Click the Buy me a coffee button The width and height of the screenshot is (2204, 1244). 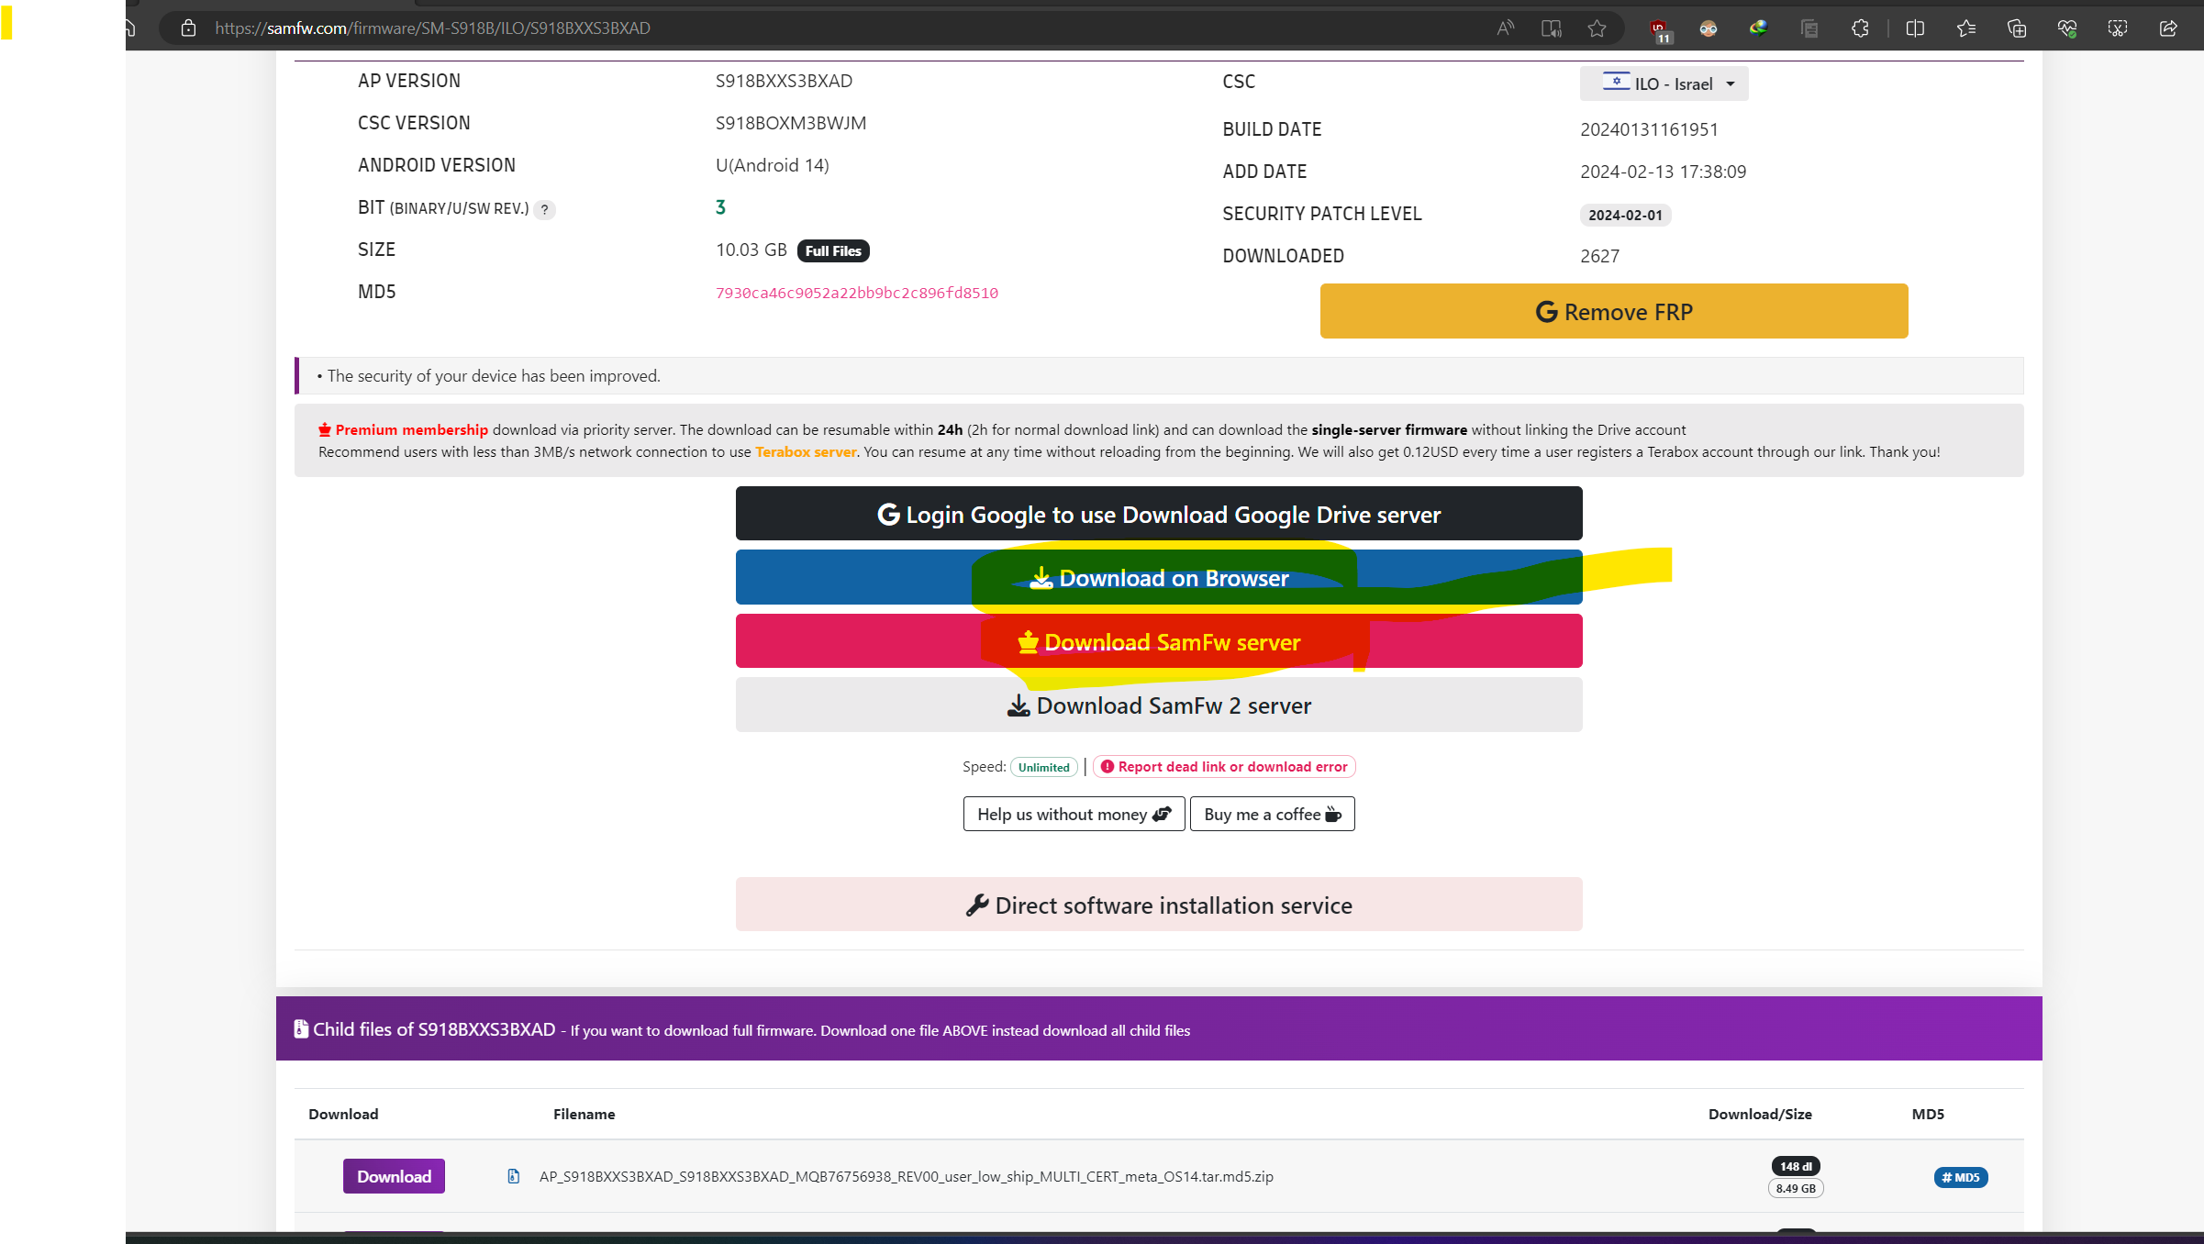[x=1272, y=814]
